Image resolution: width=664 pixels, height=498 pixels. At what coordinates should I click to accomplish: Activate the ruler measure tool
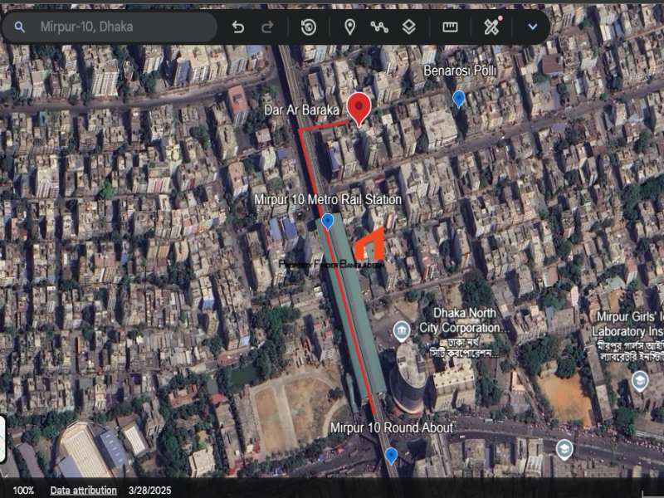[x=450, y=27]
